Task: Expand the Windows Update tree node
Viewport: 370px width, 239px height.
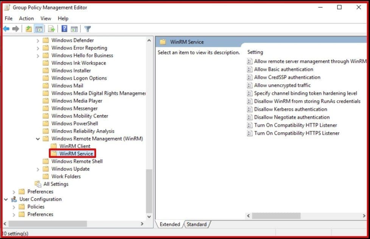Action: click(38, 169)
